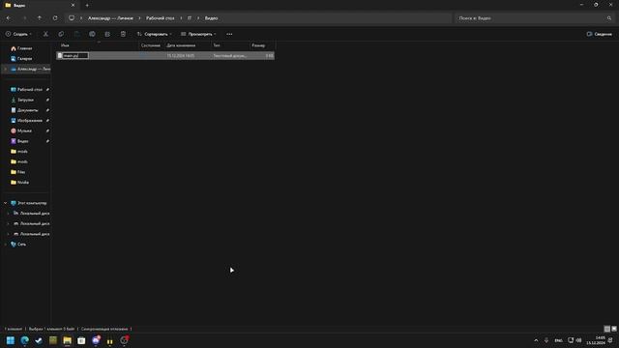Go to Рабочий стол breadcrumb
Screen dimensions: 619x348
tap(161, 18)
